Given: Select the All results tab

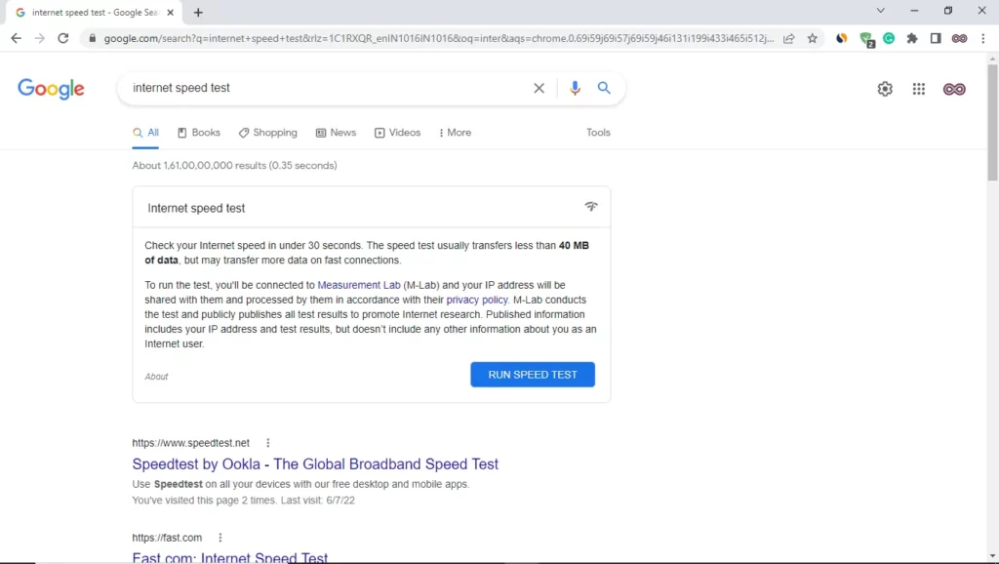Looking at the screenshot, I should click(145, 133).
